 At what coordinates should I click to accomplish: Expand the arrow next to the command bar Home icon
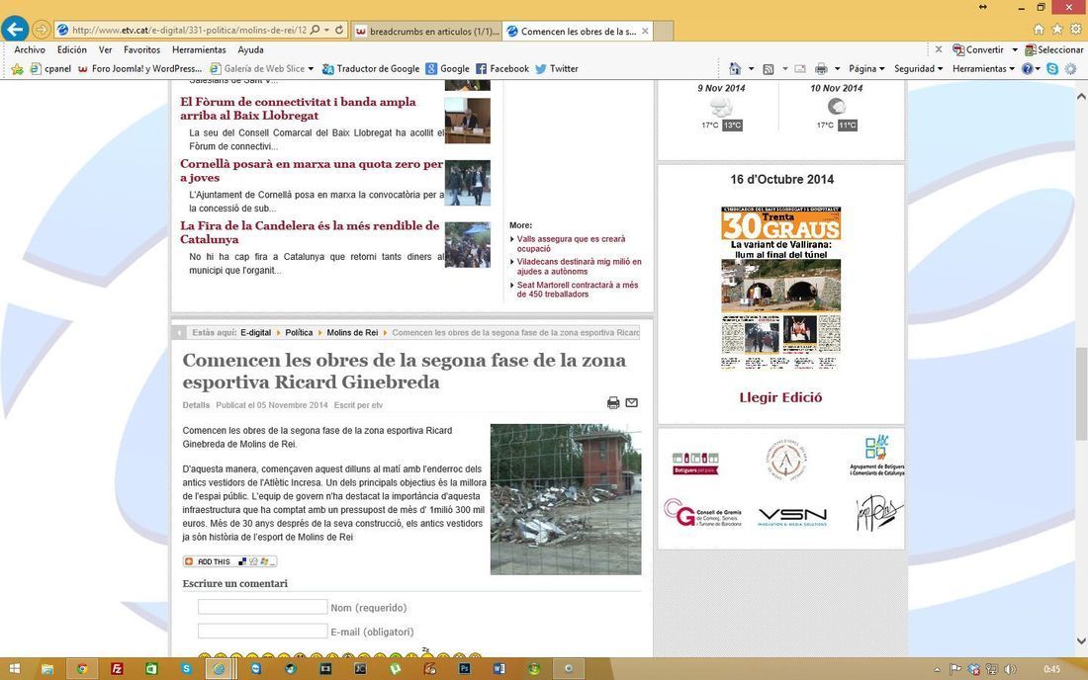pos(751,68)
